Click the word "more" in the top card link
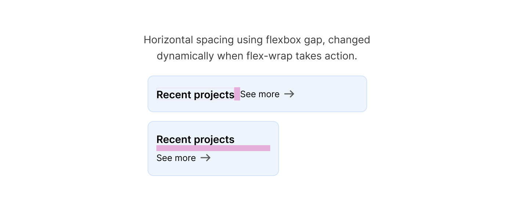The height and width of the screenshot is (220, 514). pos(269,94)
